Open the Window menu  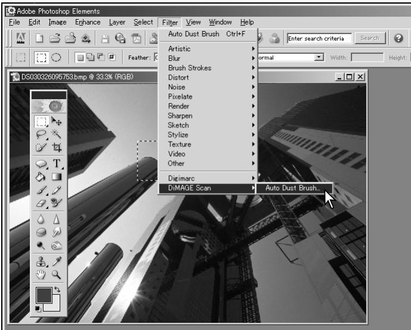220,22
